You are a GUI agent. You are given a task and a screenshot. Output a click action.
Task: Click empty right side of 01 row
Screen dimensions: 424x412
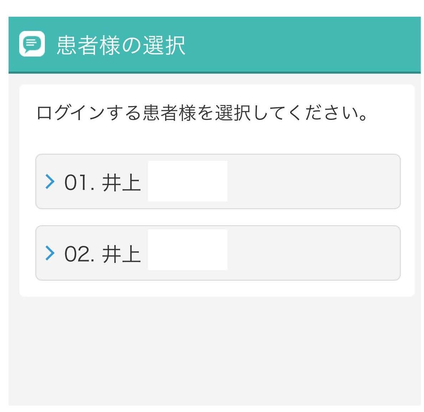tap(314, 181)
